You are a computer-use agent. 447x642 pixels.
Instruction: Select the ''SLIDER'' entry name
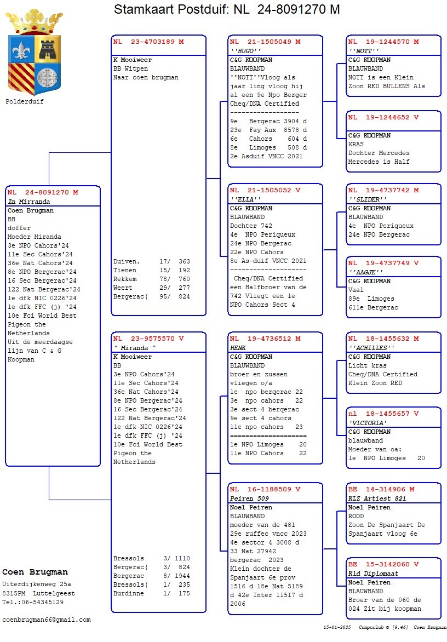coord(368,199)
